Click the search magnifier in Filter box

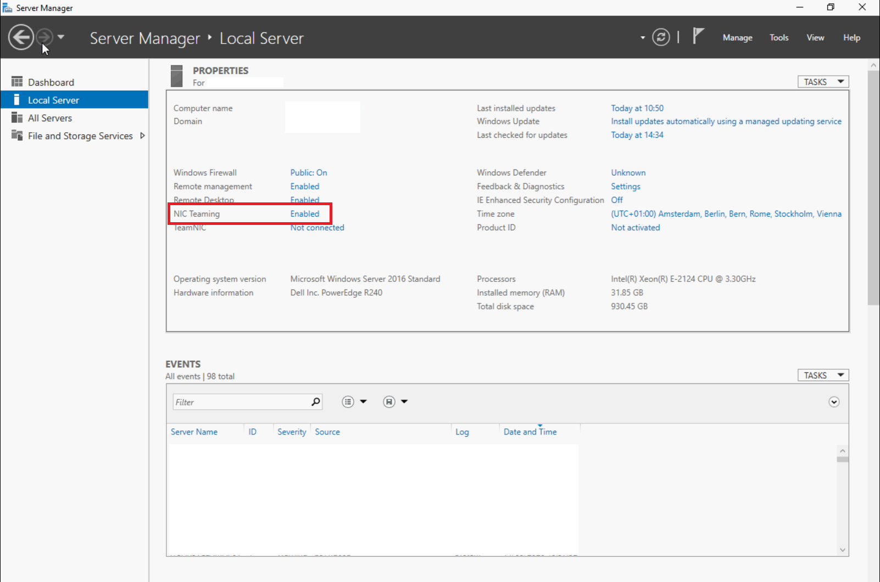316,402
